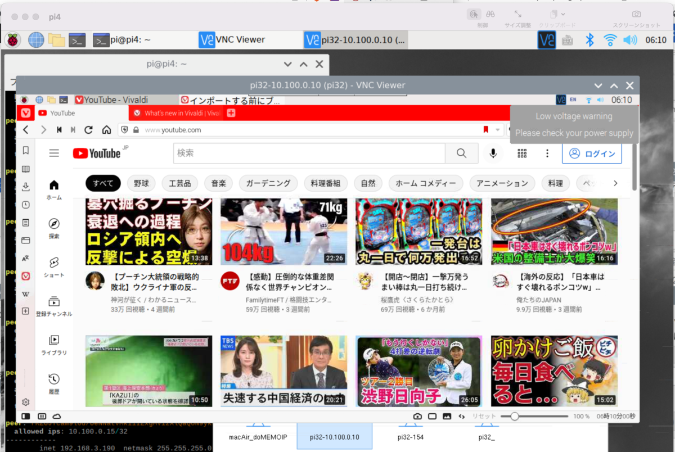This screenshot has height=452, width=675.
Task: Add a web panel with the plus icon
Action: tap(26, 311)
